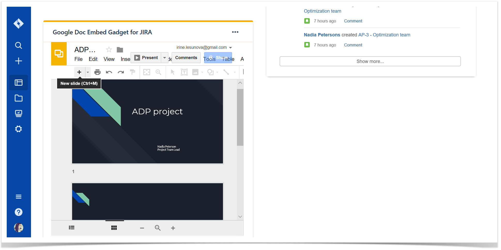Image resolution: width=501 pixels, height=250 pixels.
Task: Move presentation using folder icon
Action: point(120,50)
